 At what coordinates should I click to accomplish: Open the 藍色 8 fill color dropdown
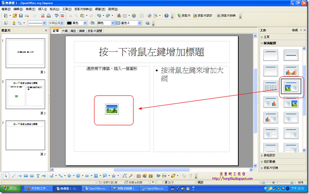click(140, 23)
